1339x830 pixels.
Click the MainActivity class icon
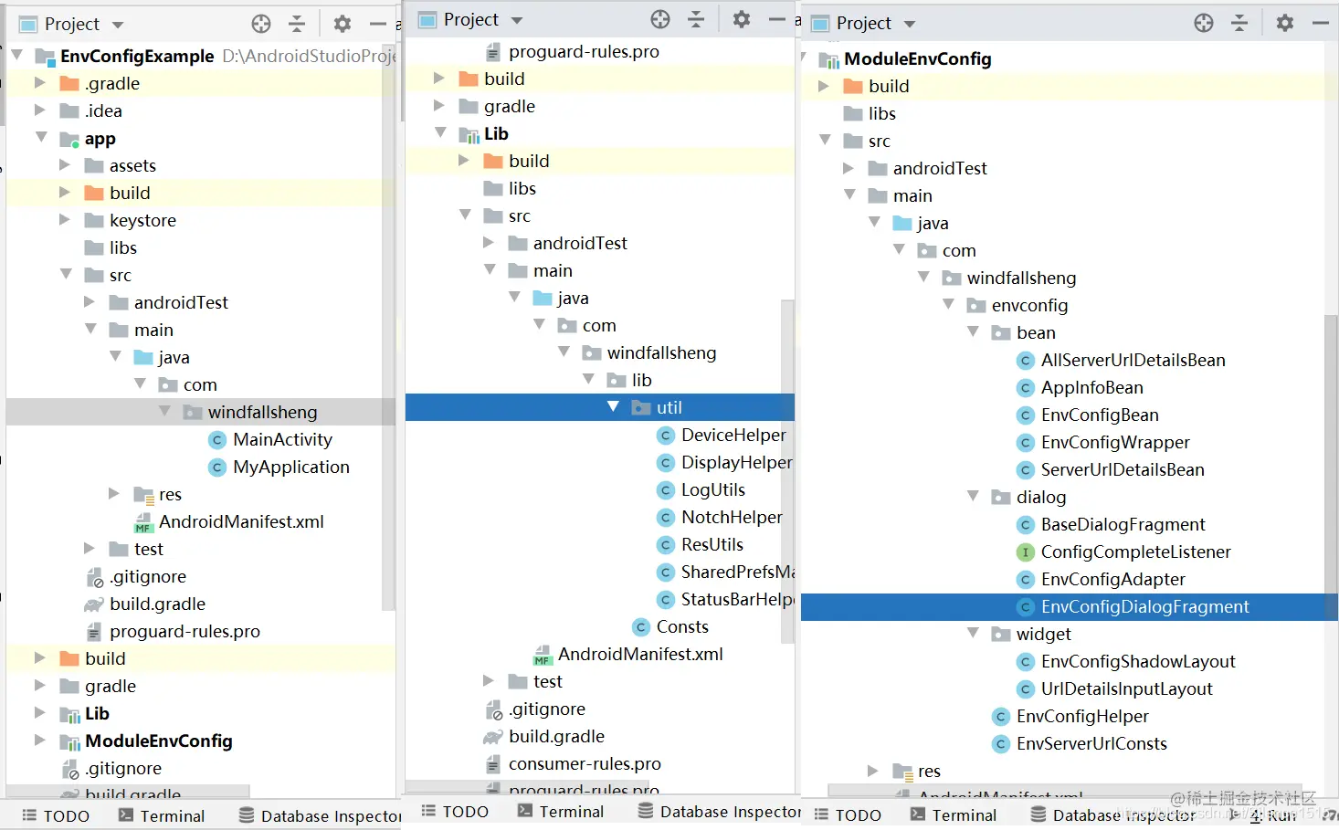click(x=217, y=440)
